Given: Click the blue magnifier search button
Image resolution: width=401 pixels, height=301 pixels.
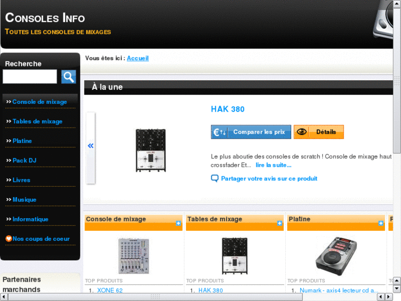Looking at the screenshot, I should (x=68, y=77).
